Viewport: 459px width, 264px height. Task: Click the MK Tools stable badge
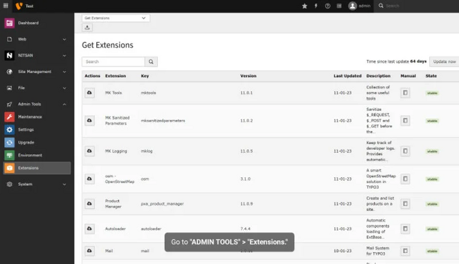pos(432,93)
